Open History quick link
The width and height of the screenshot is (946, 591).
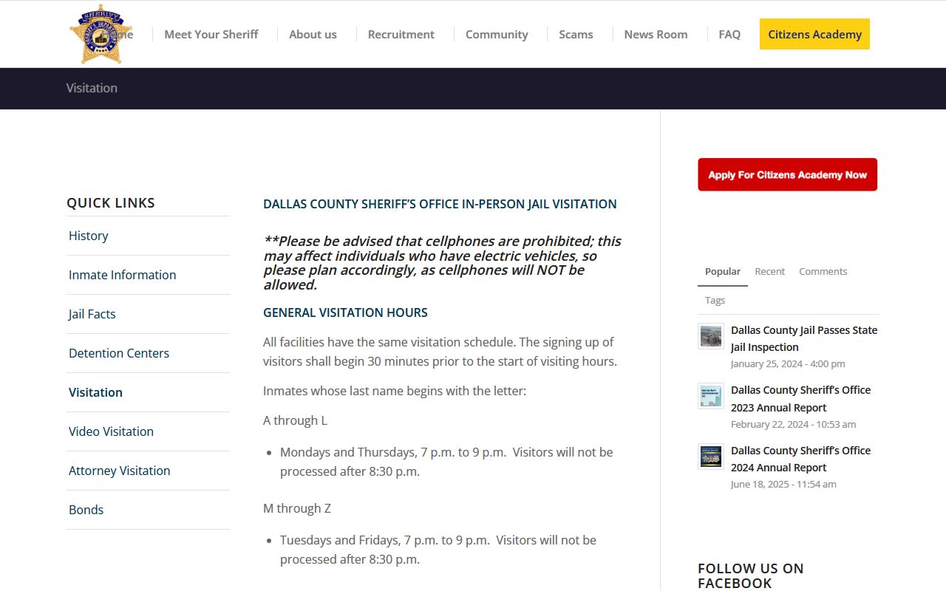tap(89, 236)
